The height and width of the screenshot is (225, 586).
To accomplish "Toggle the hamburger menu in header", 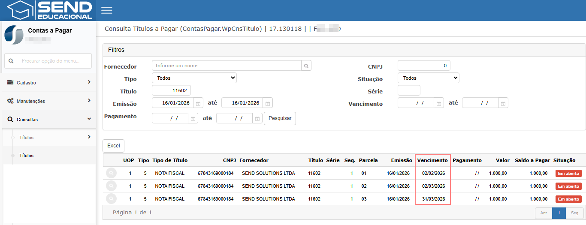I will tap(106, 10).
